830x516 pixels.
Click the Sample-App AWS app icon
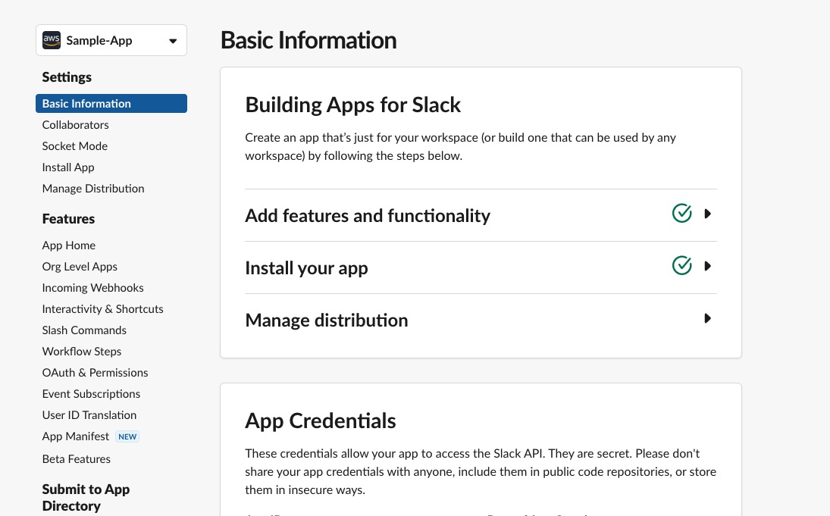coord(51,39)
